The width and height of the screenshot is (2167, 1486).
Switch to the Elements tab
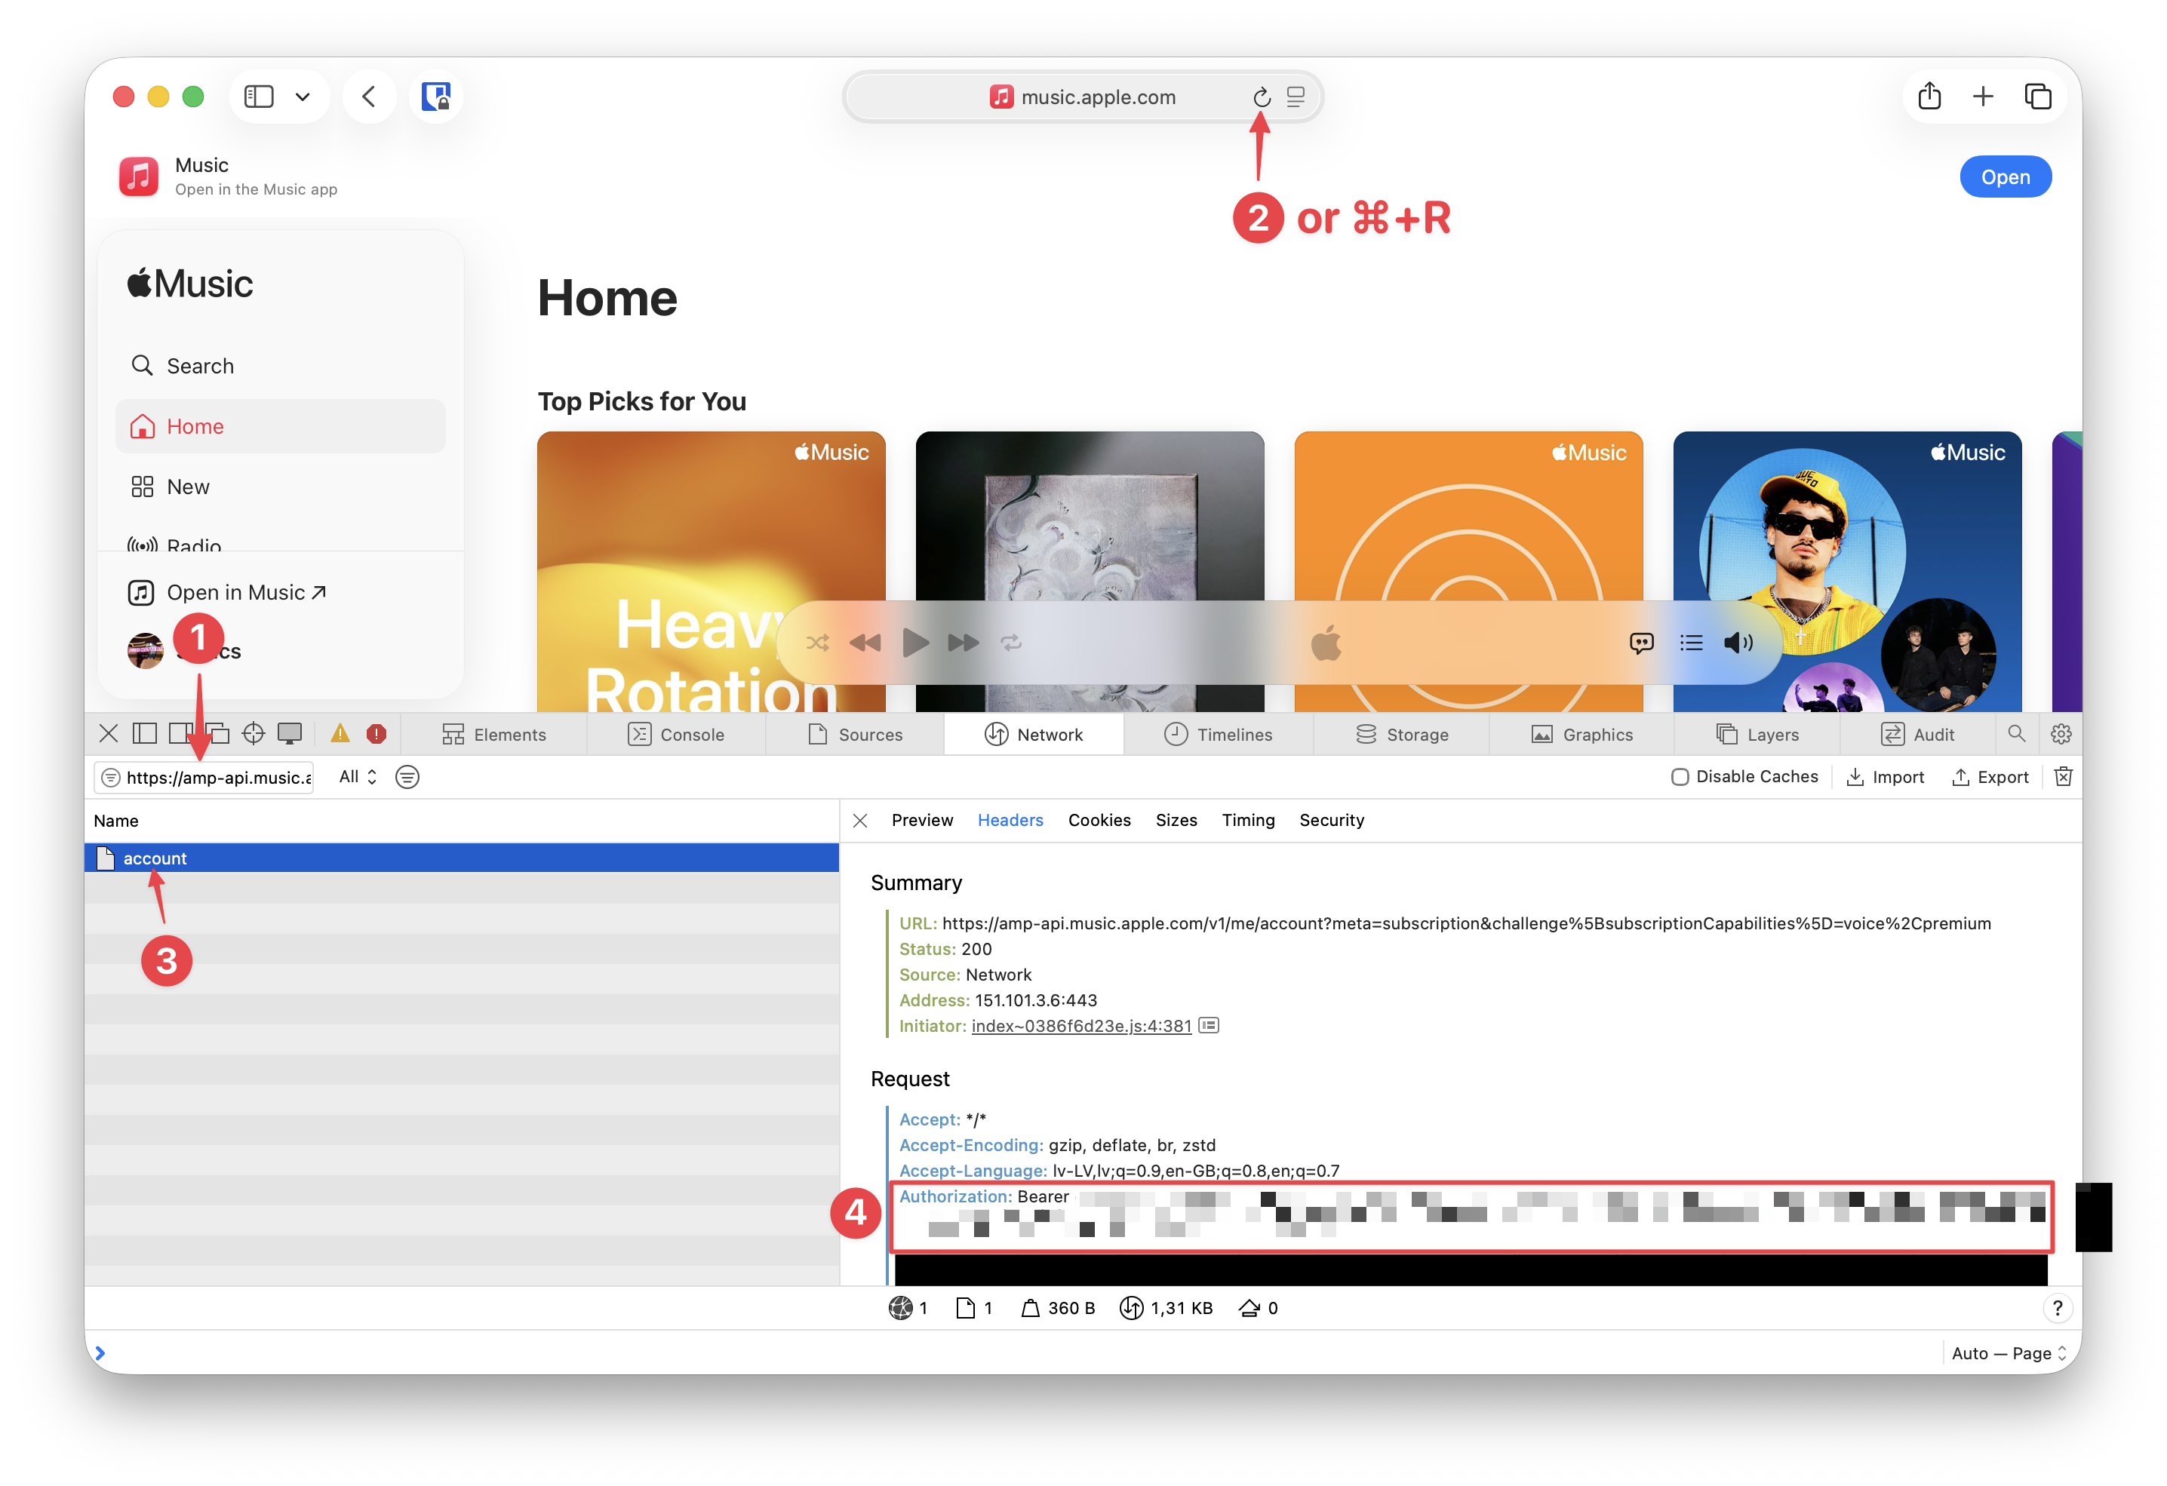494,735
